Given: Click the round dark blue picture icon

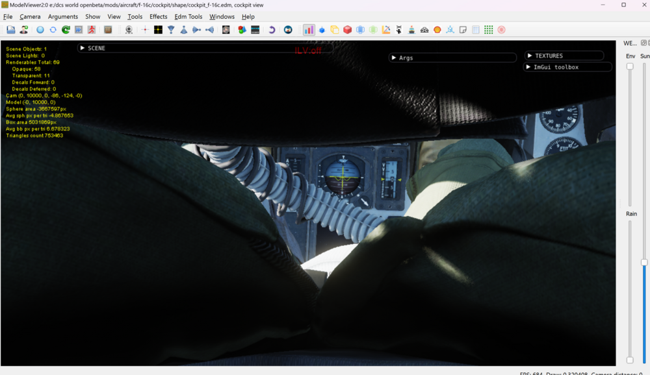Looking at the screenshot, I should tap(288, 30).
